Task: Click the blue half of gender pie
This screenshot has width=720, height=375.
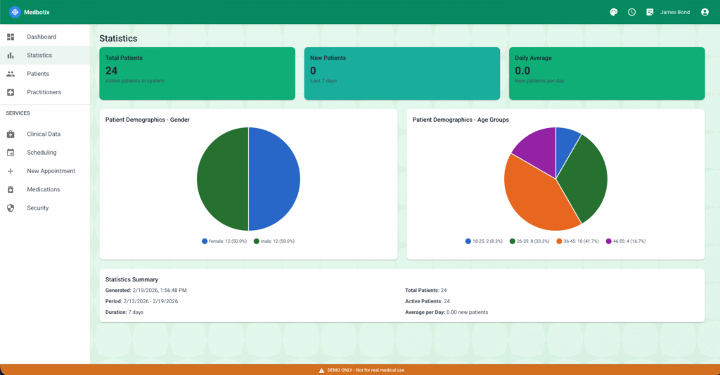Action: 274,179
